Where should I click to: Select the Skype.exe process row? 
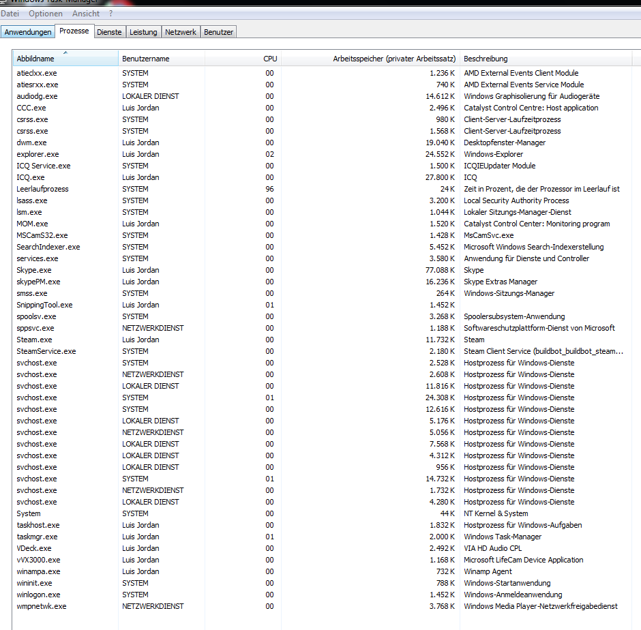click(322, 270)
